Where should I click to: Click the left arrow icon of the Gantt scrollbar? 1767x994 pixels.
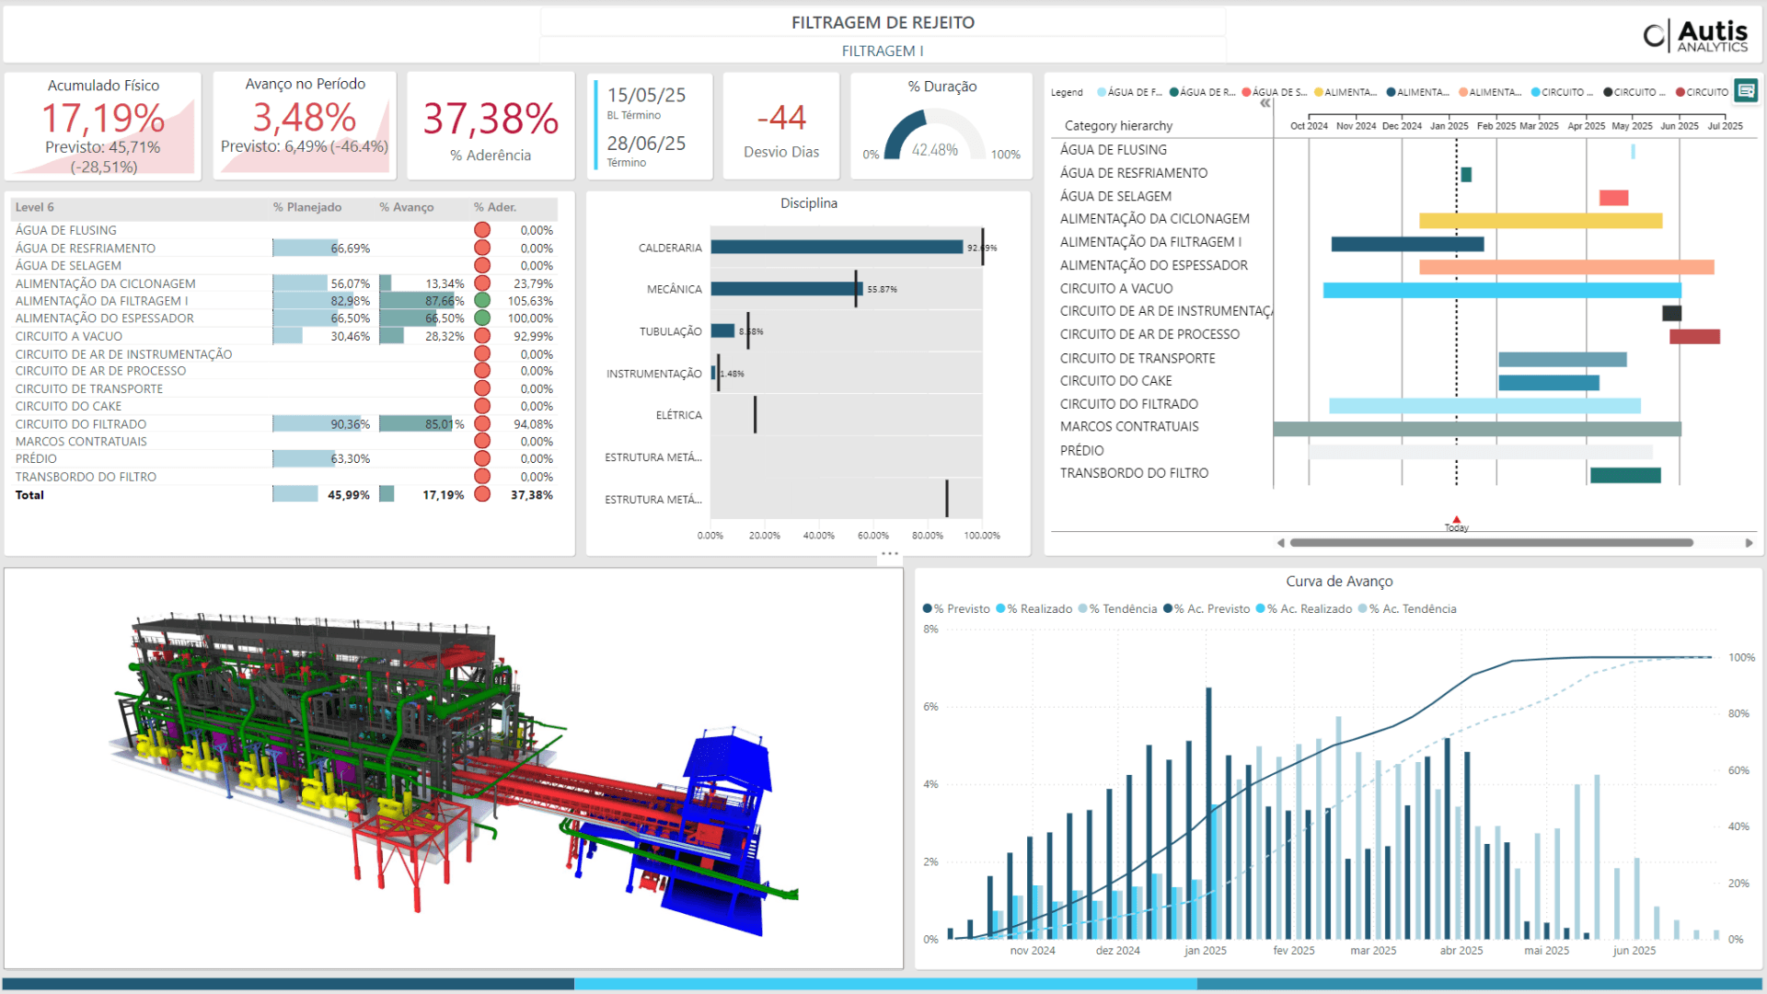[1279, 542]
